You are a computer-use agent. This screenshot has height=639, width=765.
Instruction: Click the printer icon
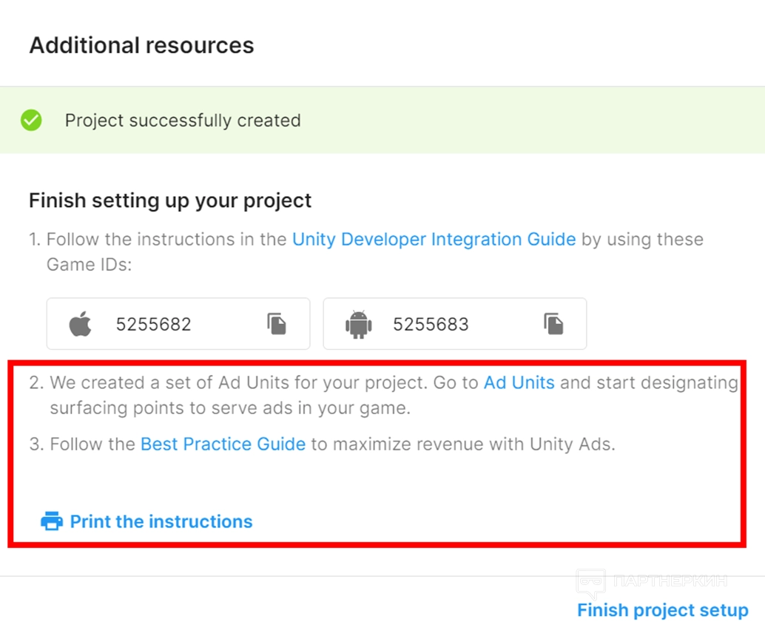(x=52, y=521)
